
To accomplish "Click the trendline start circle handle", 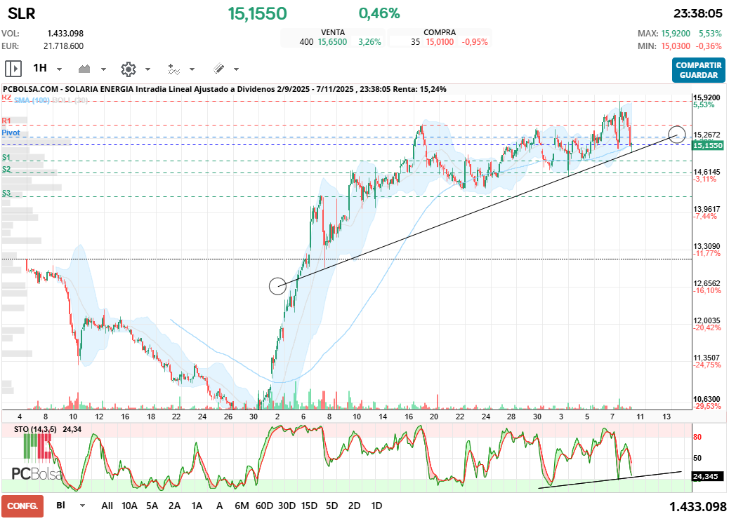I will [277, 285].
